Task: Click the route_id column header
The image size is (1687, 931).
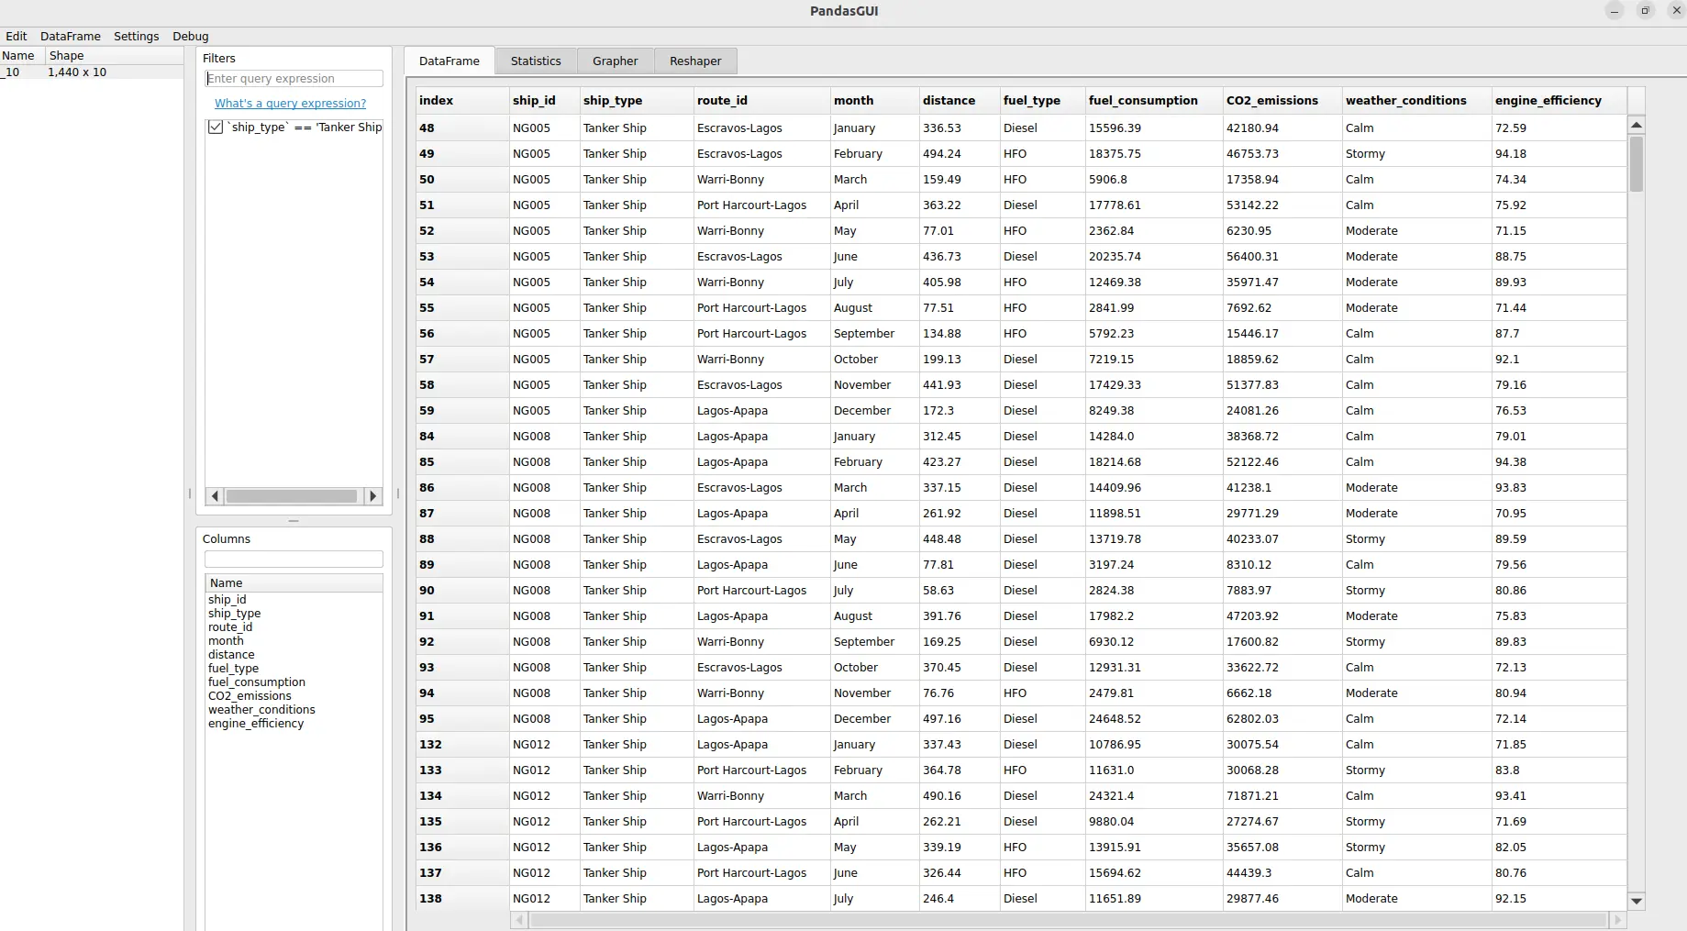Action: (762, 101)
